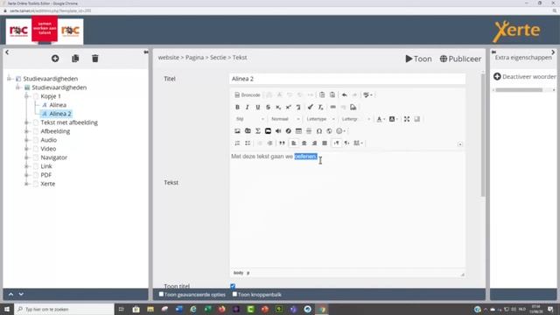Viewport: 560px width, 315px height.
Task: Open the background color picker
Action: click(x=393, y=119)
